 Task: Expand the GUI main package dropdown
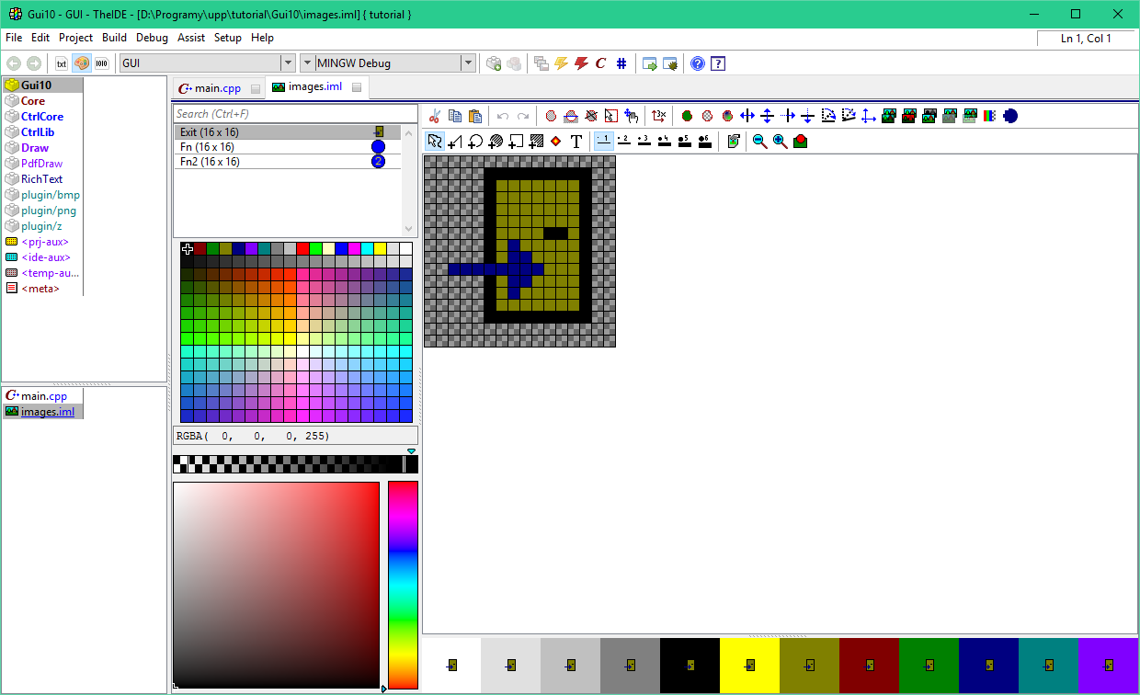tap(286, 63)
